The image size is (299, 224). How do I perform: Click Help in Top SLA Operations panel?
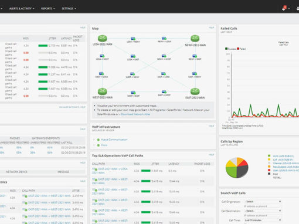pos(211,155)
